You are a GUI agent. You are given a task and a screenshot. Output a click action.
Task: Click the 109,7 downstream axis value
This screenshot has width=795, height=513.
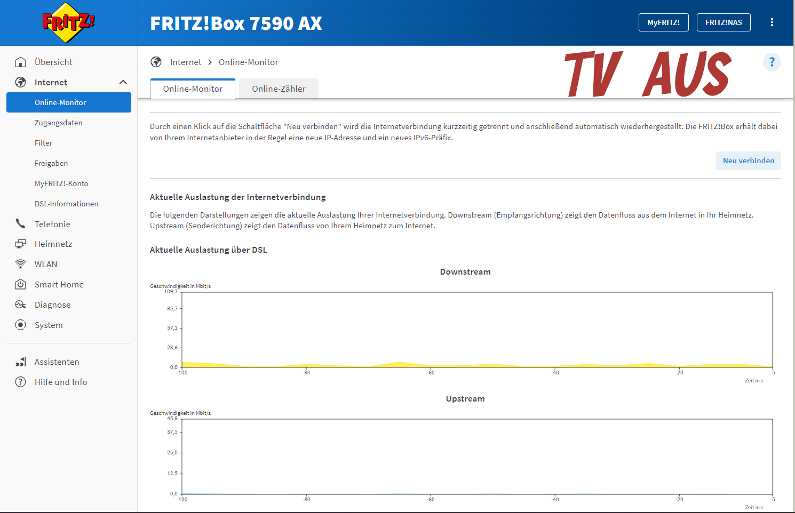171,292
